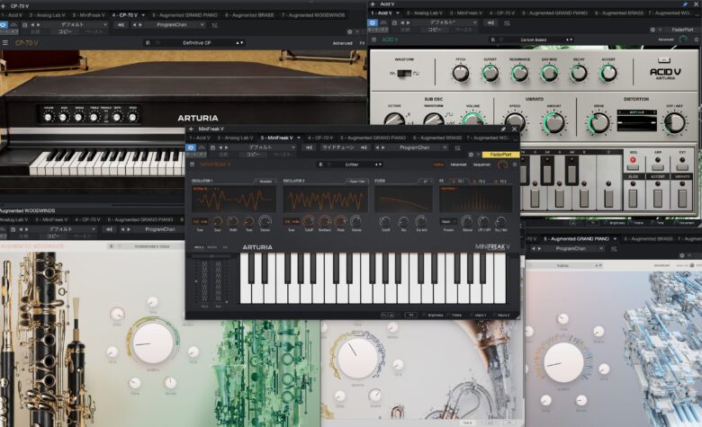Switch to MiniFreak V Sequencer tab
Viewport: 702px width, 427px height.
click(x=481, y=165)
